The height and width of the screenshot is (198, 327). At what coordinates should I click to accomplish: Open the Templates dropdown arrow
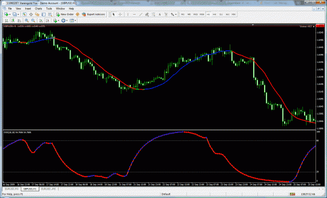[x=75, y=20]
